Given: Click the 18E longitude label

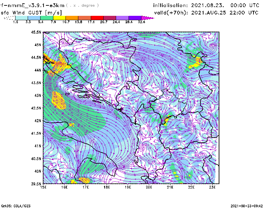Looking at the screenshot, I should 107,187.
